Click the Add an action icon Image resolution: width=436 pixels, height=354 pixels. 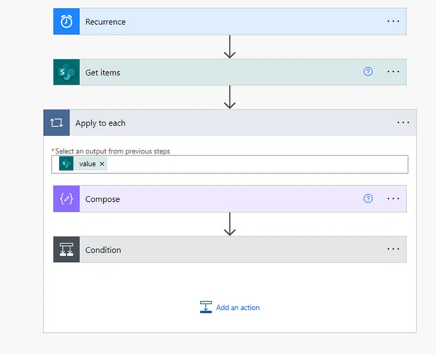click(x=206, y=307)
